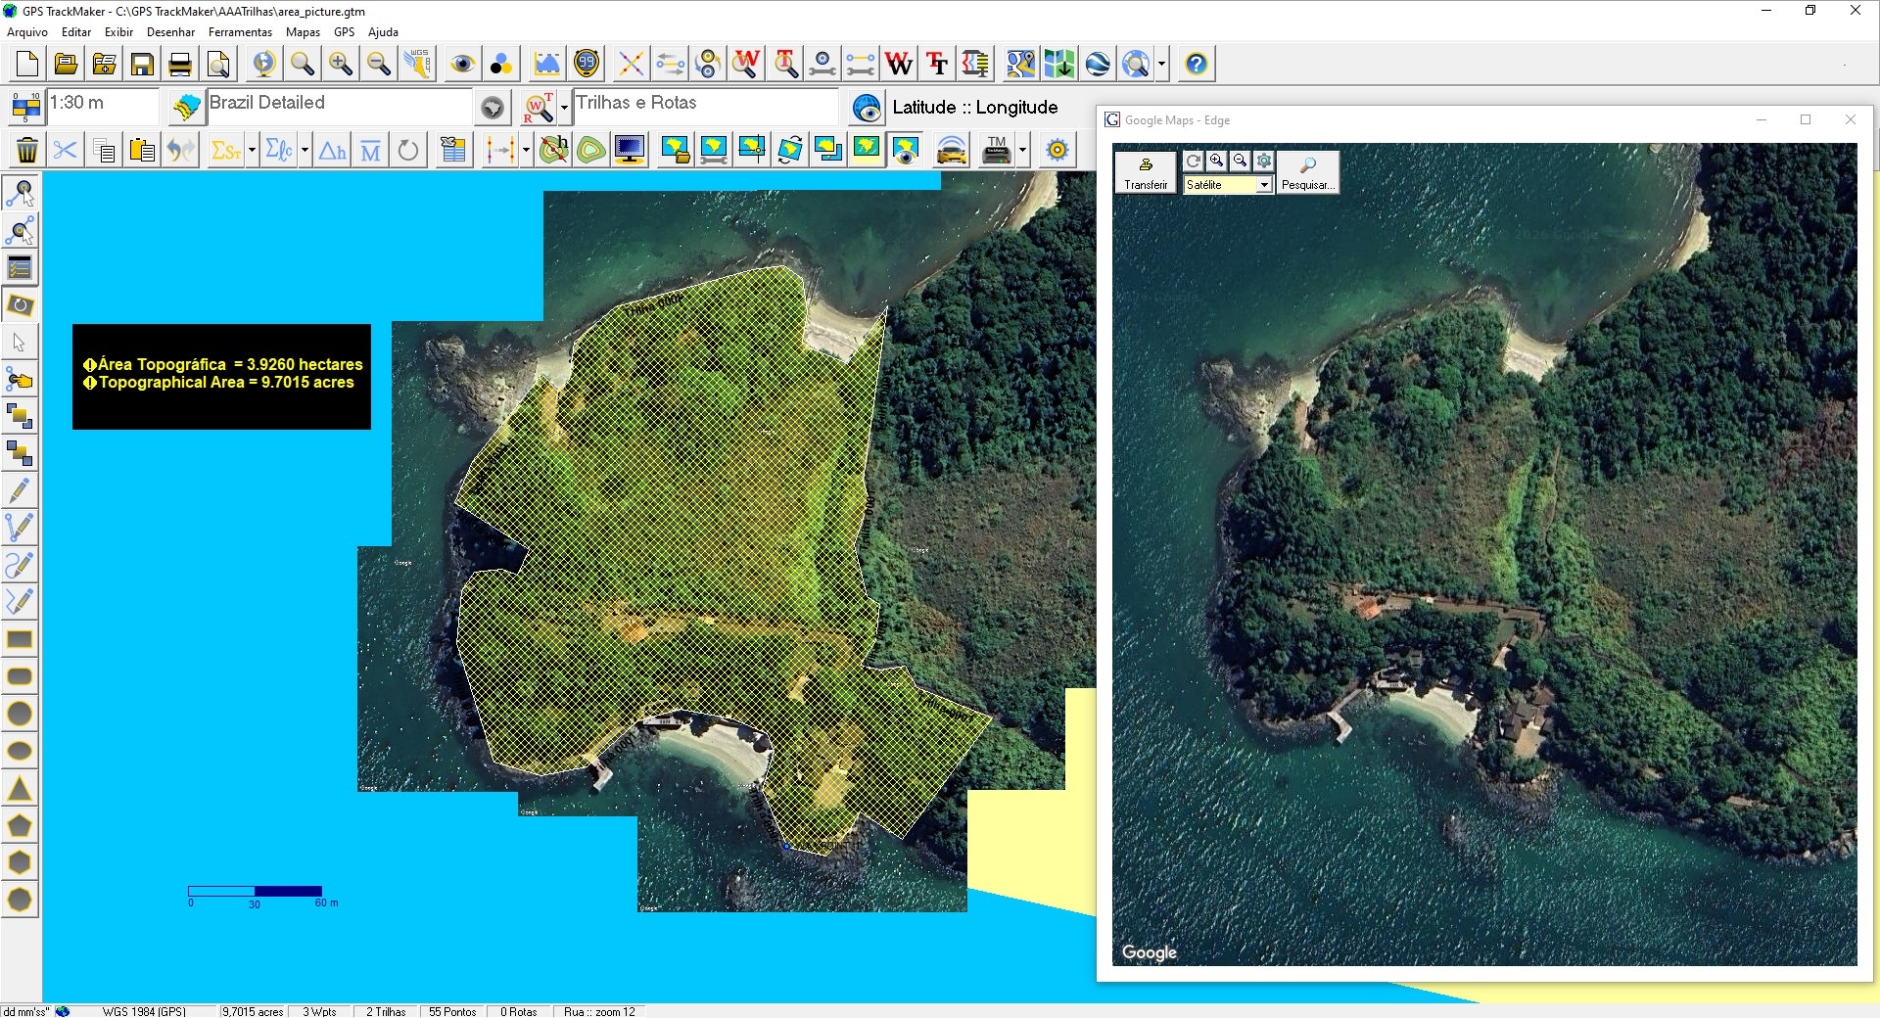The image size is (1880, 1018).
Task: Open the Ferramentas menu
Action: [240, 32]
